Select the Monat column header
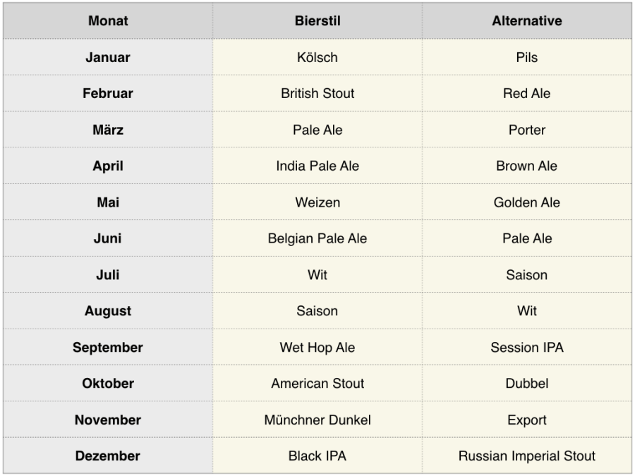 (x=108, y=21)
